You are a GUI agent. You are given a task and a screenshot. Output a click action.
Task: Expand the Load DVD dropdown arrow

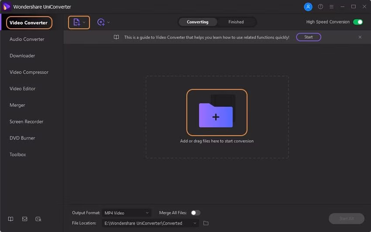(108, 23)
